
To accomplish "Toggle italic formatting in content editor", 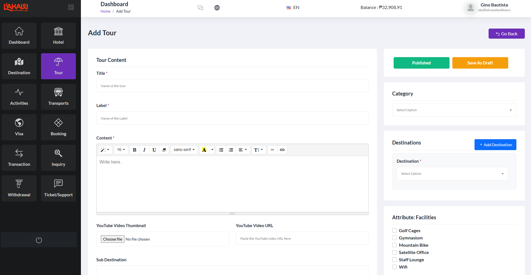I will pyautogui.click(x=144, y=150).
